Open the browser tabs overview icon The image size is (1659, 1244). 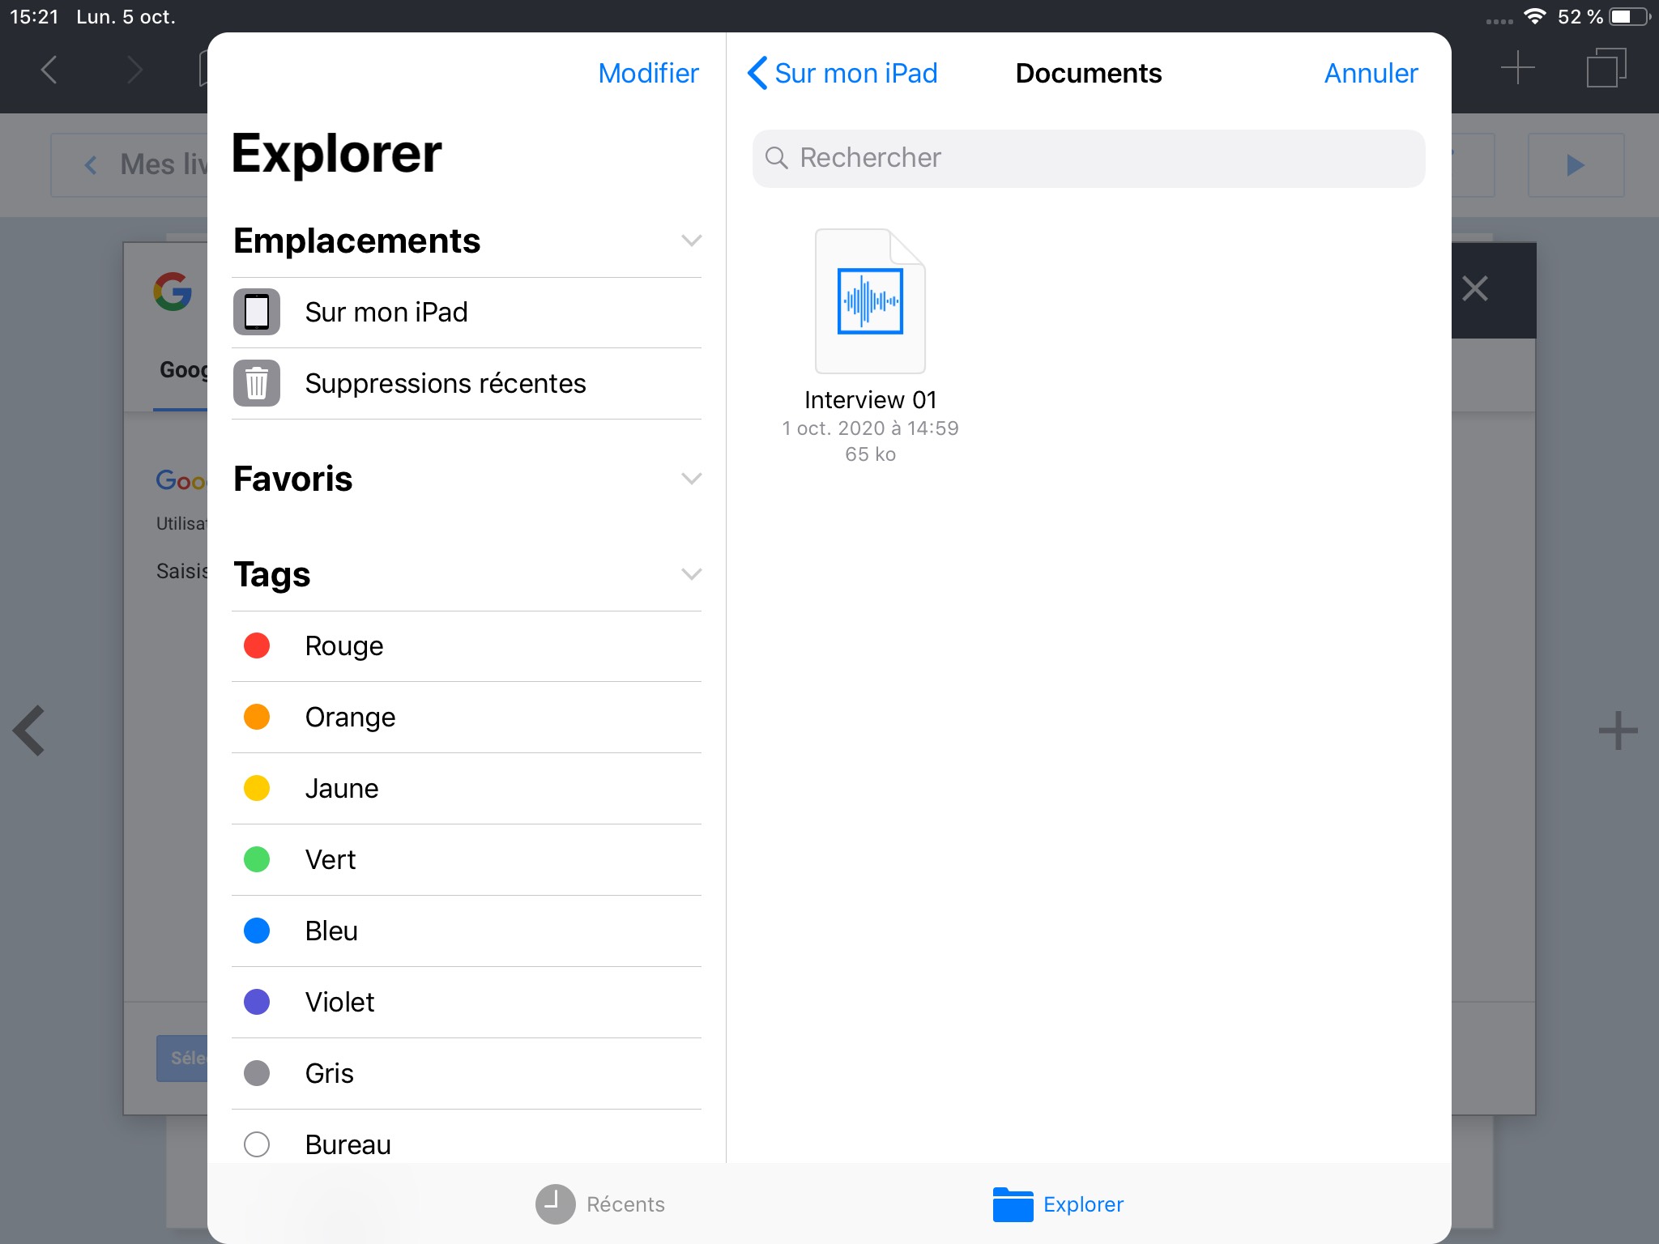[x=1606, y=68]
